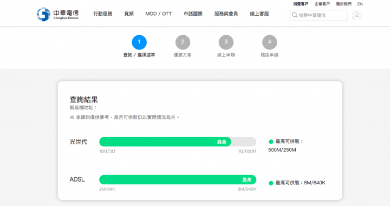
Task: Select the 企業客戶 link
Action: [x=322, y=4]
